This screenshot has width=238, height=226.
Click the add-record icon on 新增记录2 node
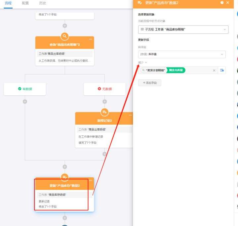(x=104, y=112)
